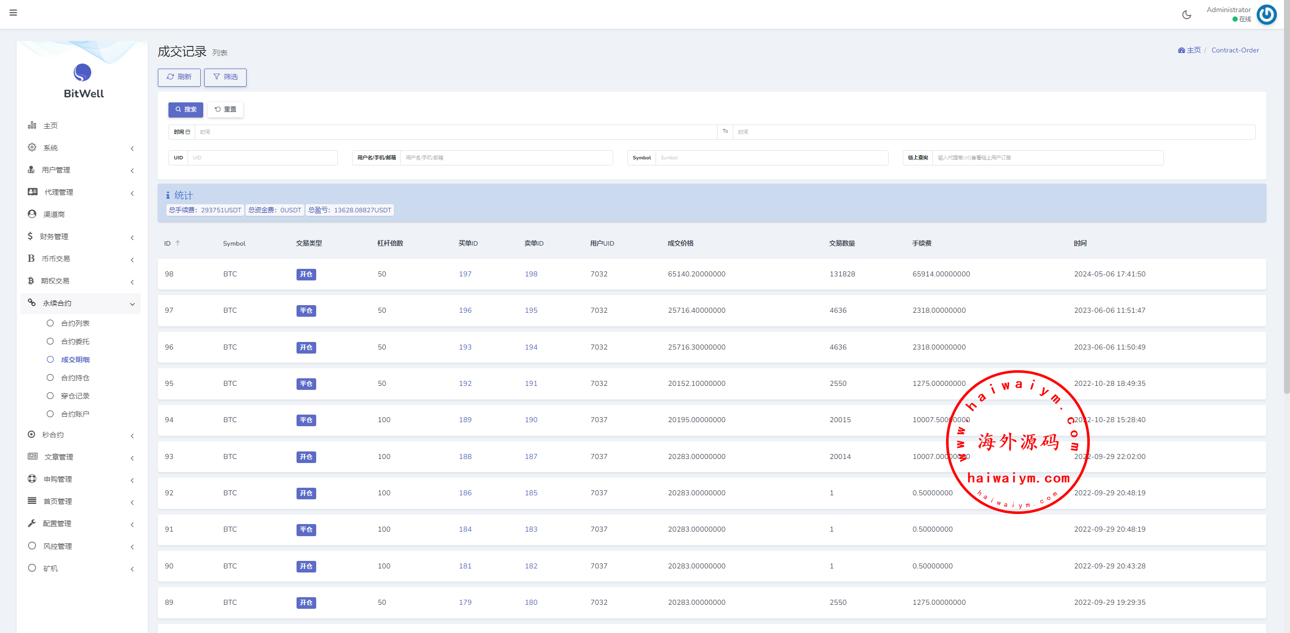Click the hamburger menu icon

[x=13, y=13]
